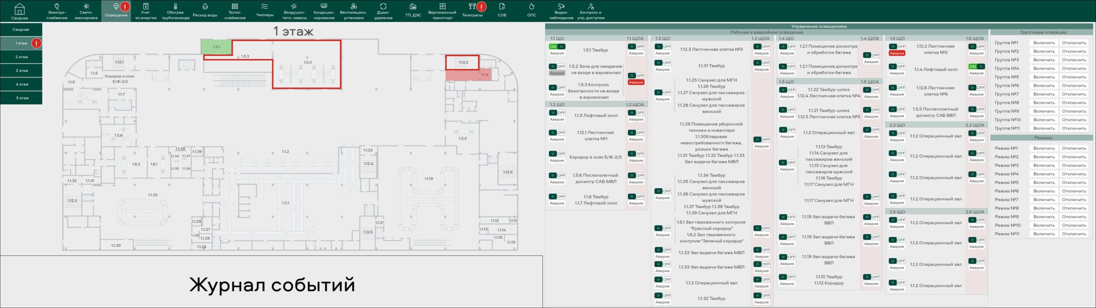Open the Видеонаблюдение camera icon
1096x308 pixels.
tap(561, 11)
